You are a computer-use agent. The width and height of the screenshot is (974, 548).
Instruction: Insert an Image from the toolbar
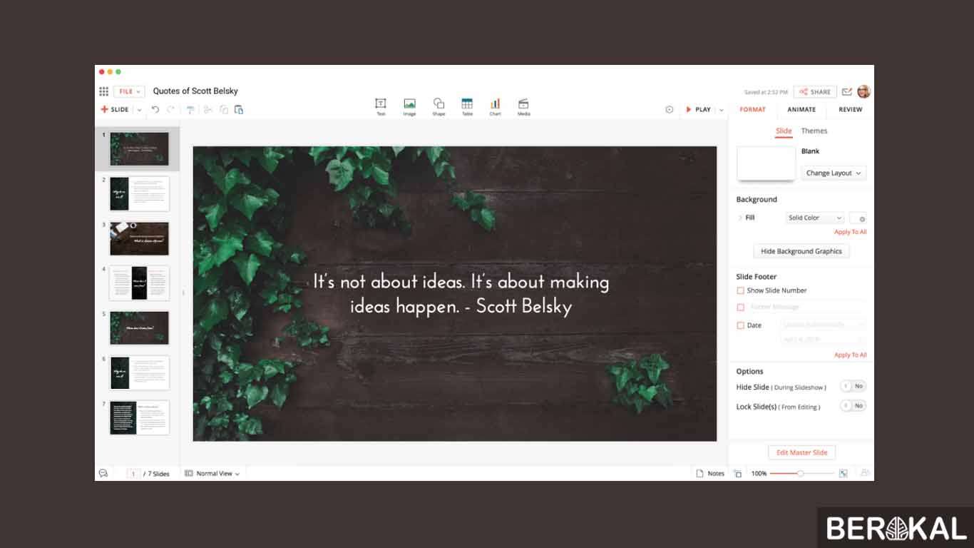[409, 107]
